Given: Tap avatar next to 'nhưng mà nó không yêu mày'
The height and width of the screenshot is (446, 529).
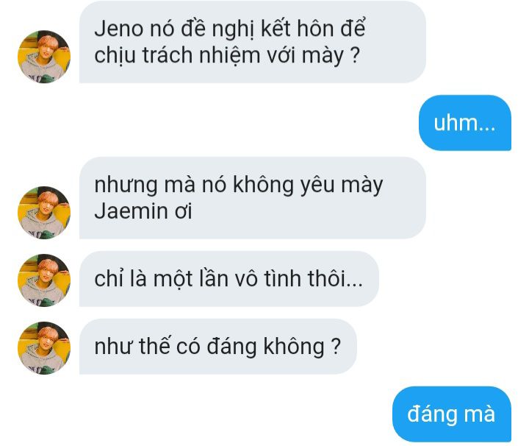Looking at the screenshot, I should click(x=44, y=213).
